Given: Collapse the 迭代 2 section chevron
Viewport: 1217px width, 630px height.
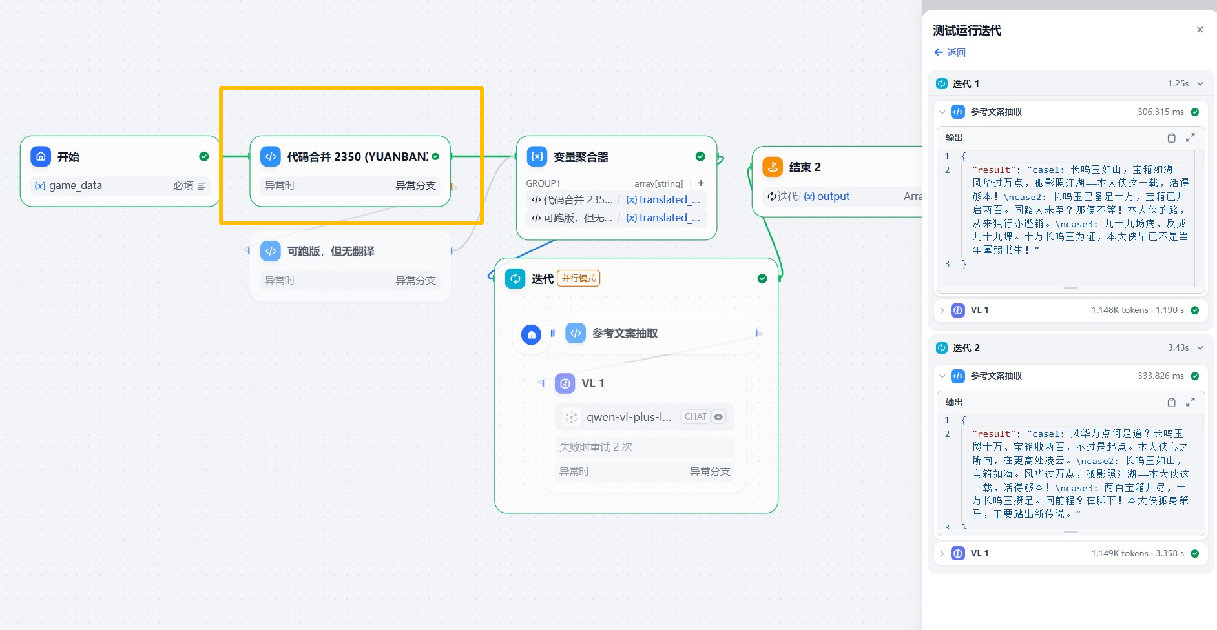Looking at the screenshot, I should pyautogui.click(x=1200, y=348).
